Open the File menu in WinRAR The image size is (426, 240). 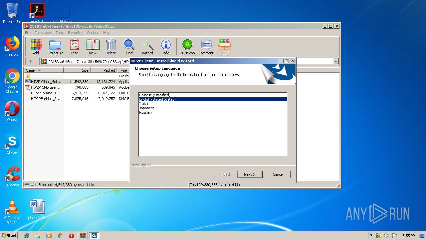[28, 33]
